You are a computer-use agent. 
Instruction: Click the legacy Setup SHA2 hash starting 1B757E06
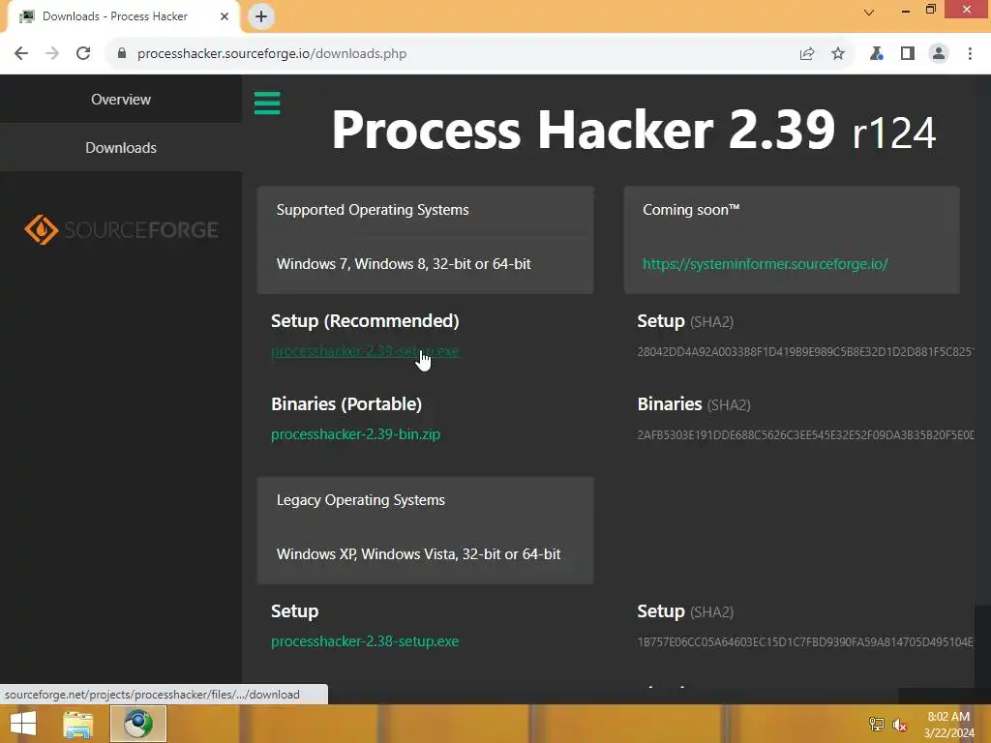pyautogui.click(x=806, y=642)
